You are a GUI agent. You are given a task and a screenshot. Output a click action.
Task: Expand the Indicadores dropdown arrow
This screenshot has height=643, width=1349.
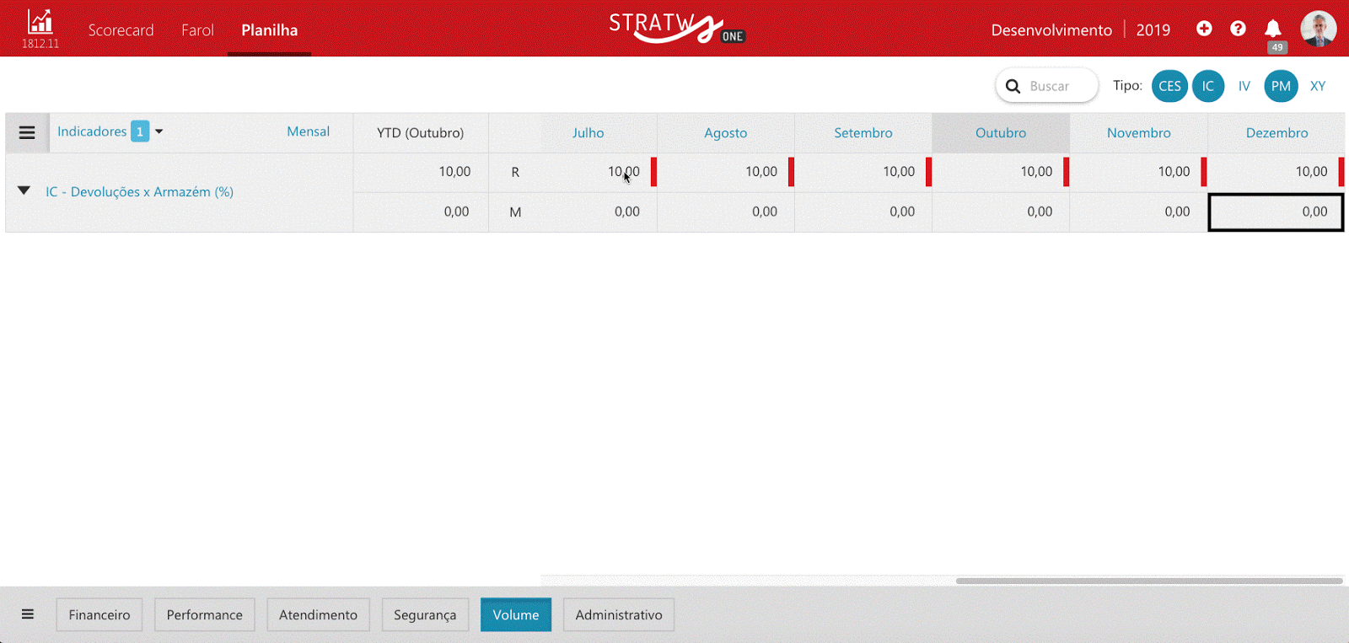tap(159, 131)
